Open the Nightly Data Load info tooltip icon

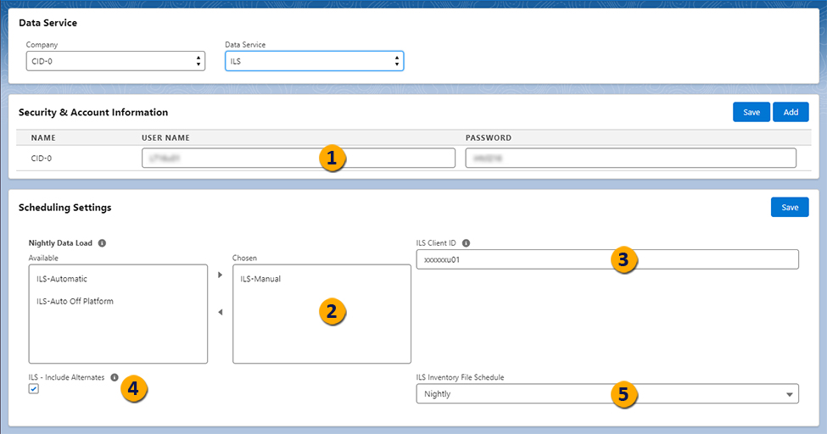[102, 243]
